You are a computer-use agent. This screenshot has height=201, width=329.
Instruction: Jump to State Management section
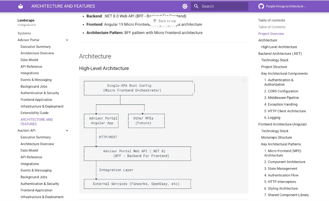(280, 169)
